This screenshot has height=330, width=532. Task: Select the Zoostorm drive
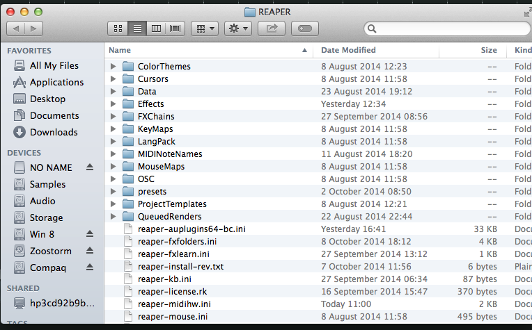point(42,251)
